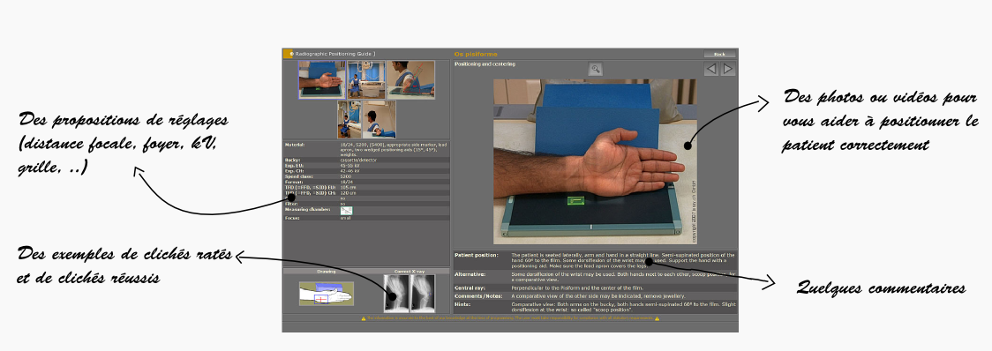Click the Radiographic Positioning Guide logo icon
Image resolution: width=992 pixels, height=351 pixels.
pos(288,55)
